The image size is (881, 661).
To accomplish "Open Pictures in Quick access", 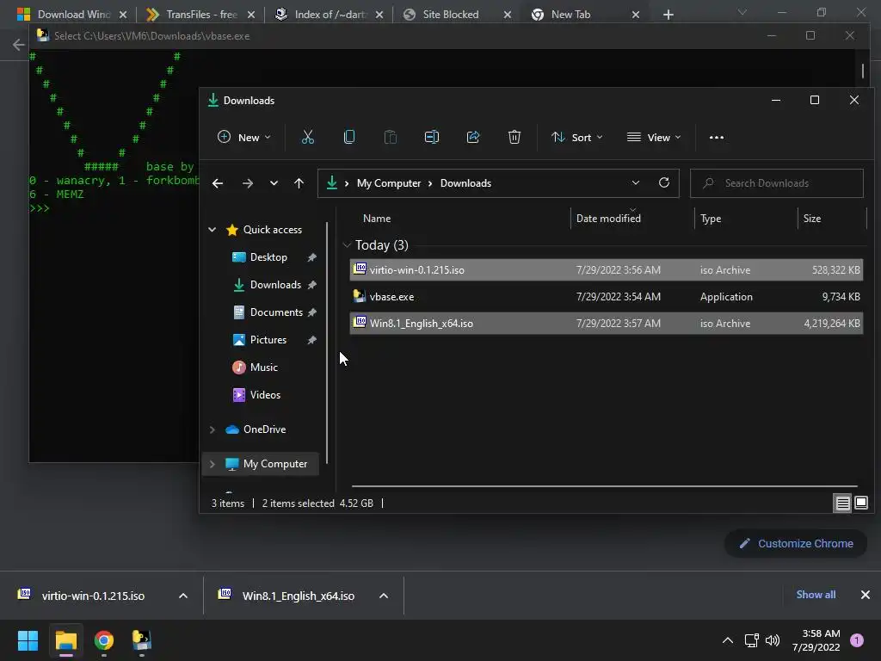I will tap(268, 339).
